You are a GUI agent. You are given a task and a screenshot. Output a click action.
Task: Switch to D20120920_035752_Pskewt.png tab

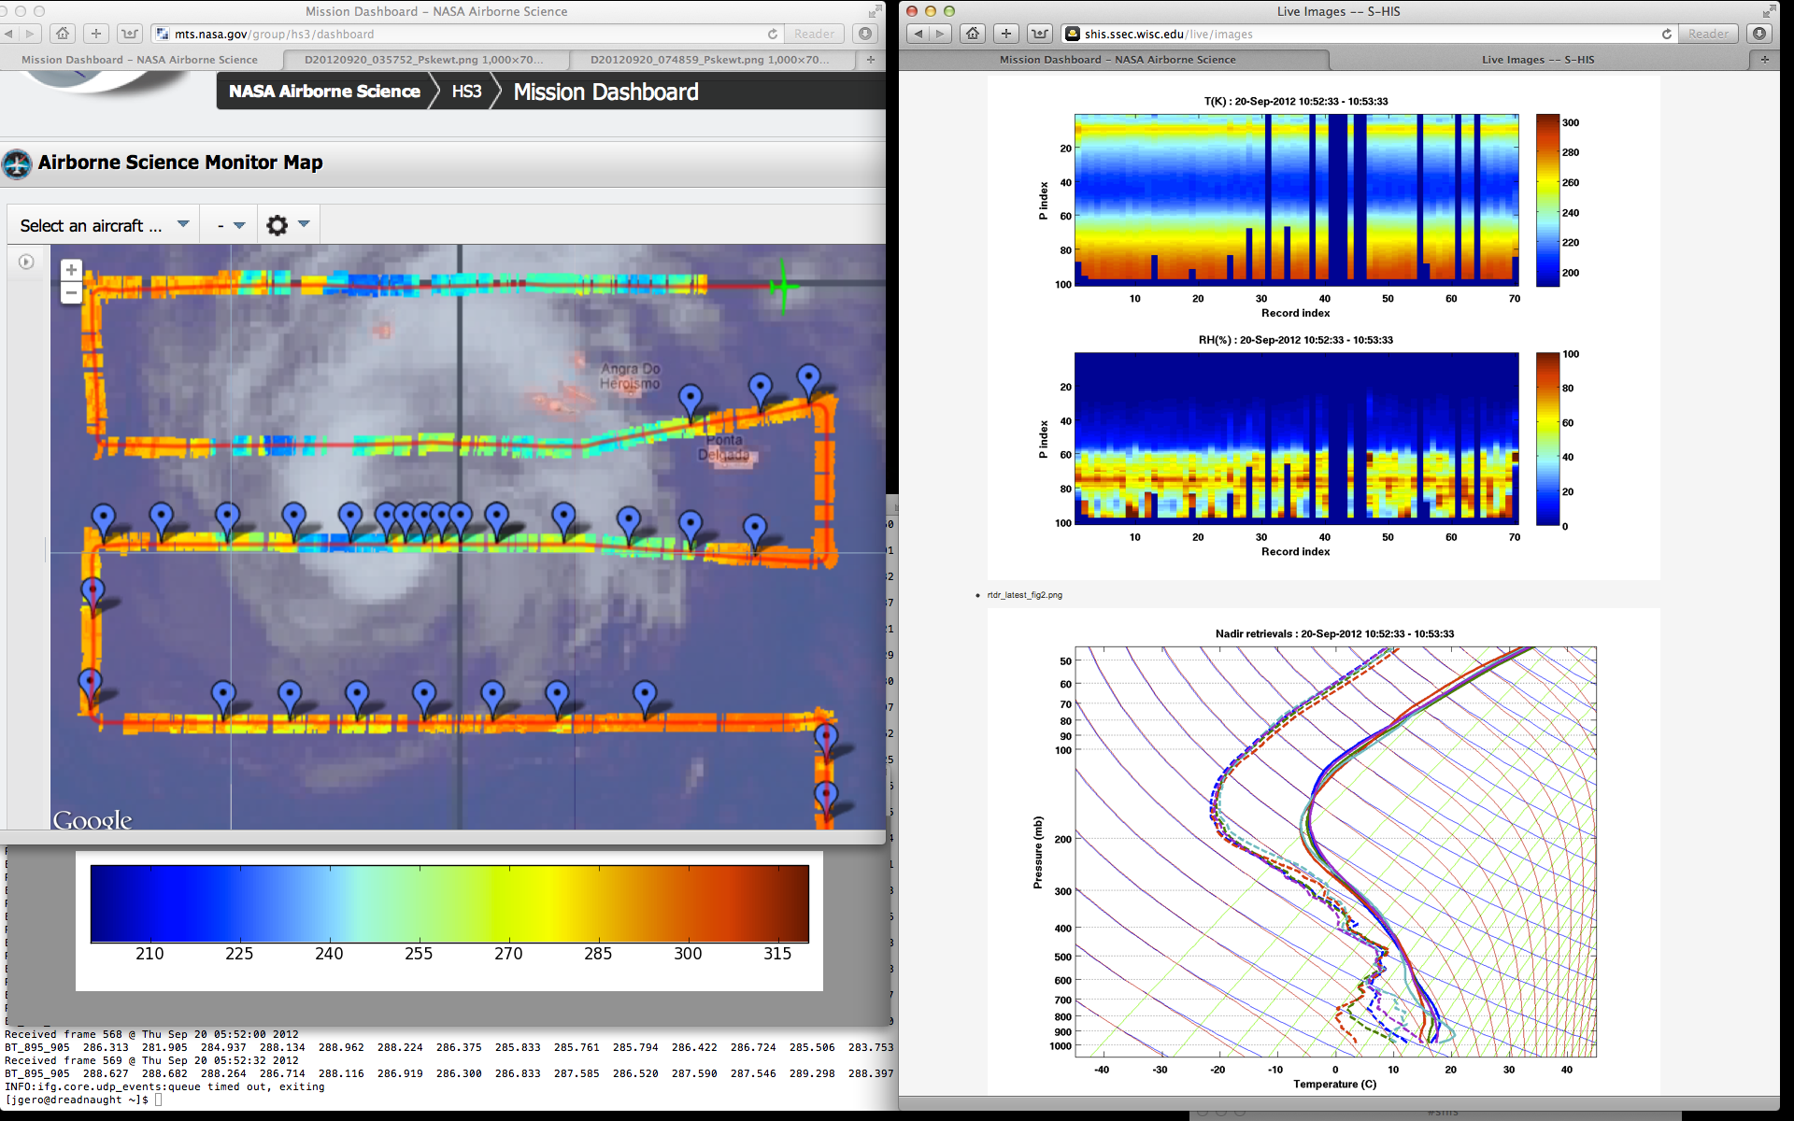pos(423,60)
